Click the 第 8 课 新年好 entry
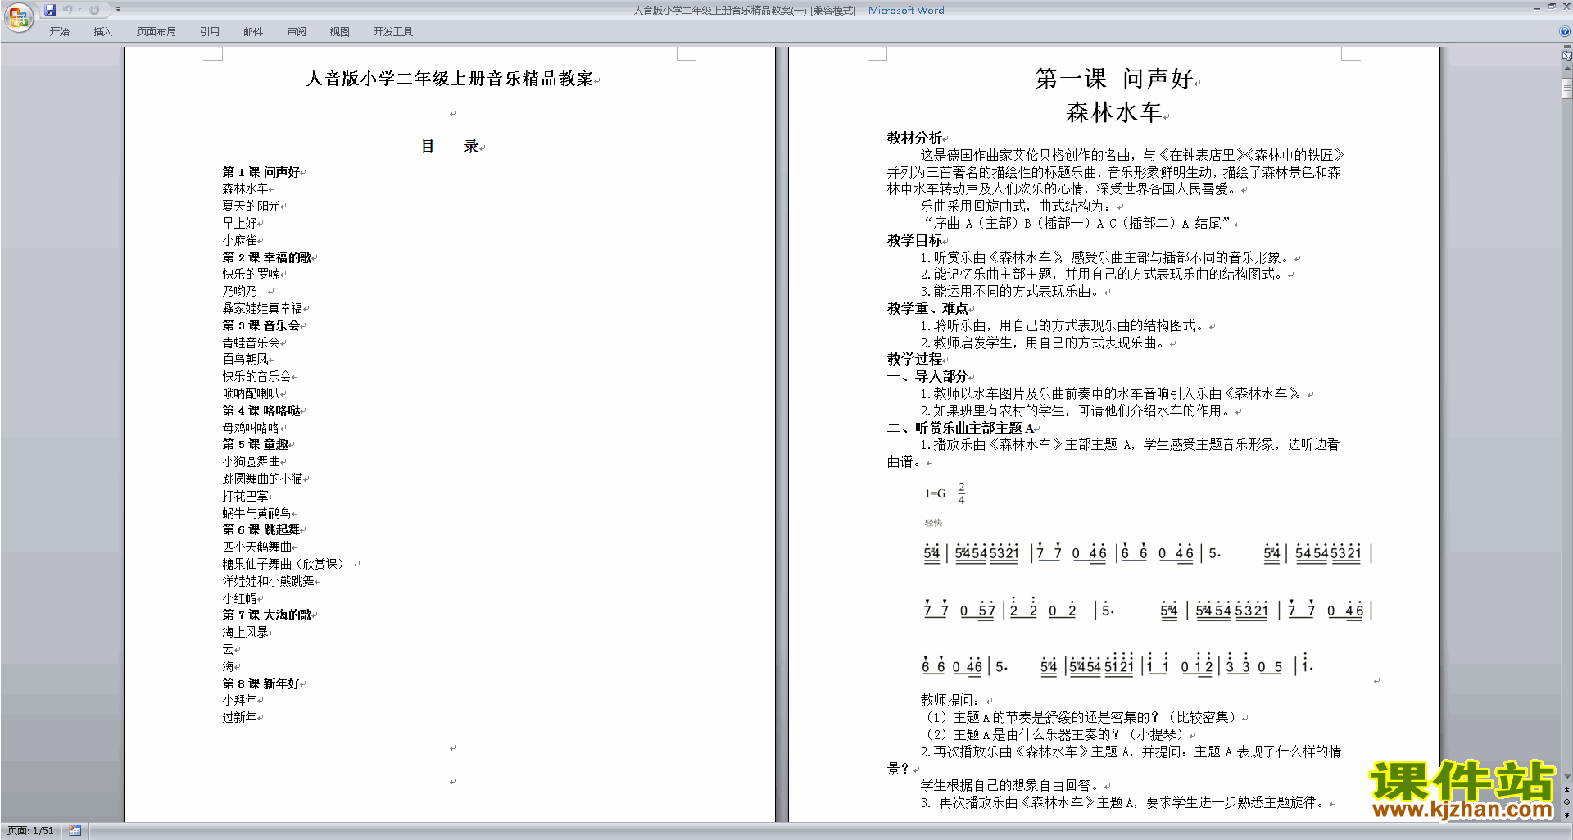The image size is (1573, 840). coord(261,683)
